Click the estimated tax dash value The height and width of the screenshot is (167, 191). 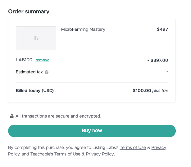coord(167,72)
